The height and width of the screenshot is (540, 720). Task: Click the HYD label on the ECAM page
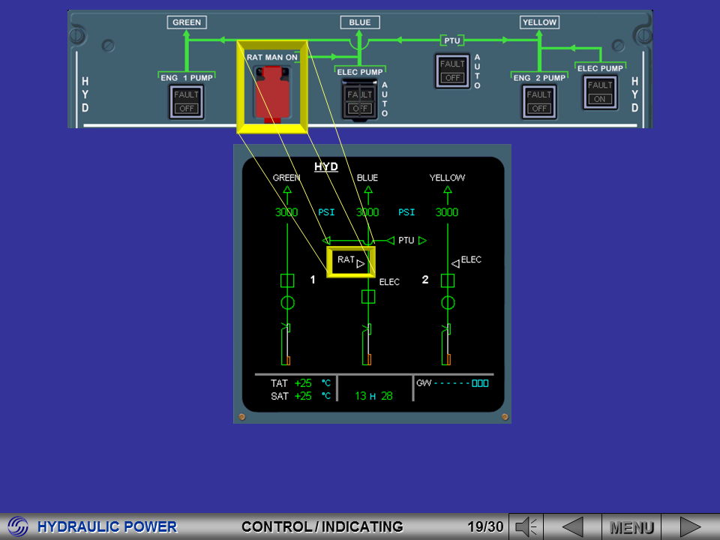326,166
